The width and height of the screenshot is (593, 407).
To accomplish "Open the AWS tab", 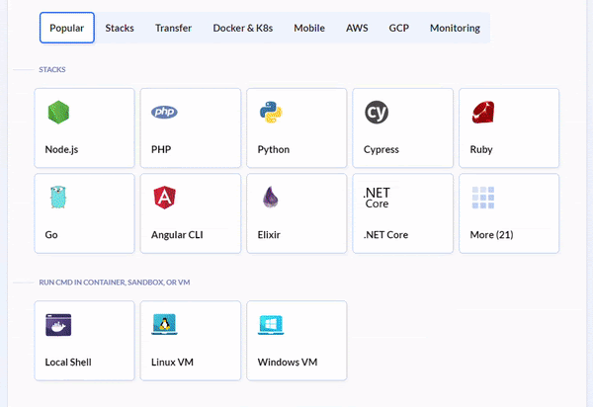I will [357, 28].
